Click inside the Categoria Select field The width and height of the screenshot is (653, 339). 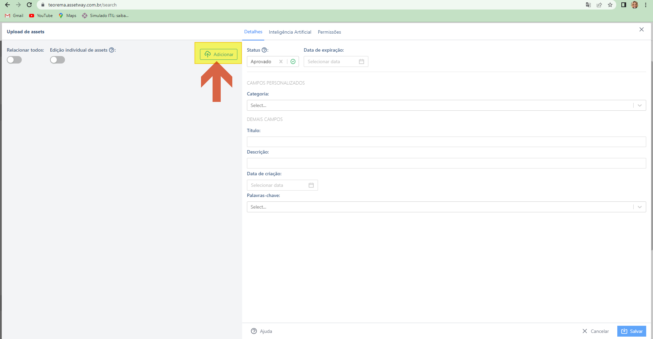coord(446,105)
